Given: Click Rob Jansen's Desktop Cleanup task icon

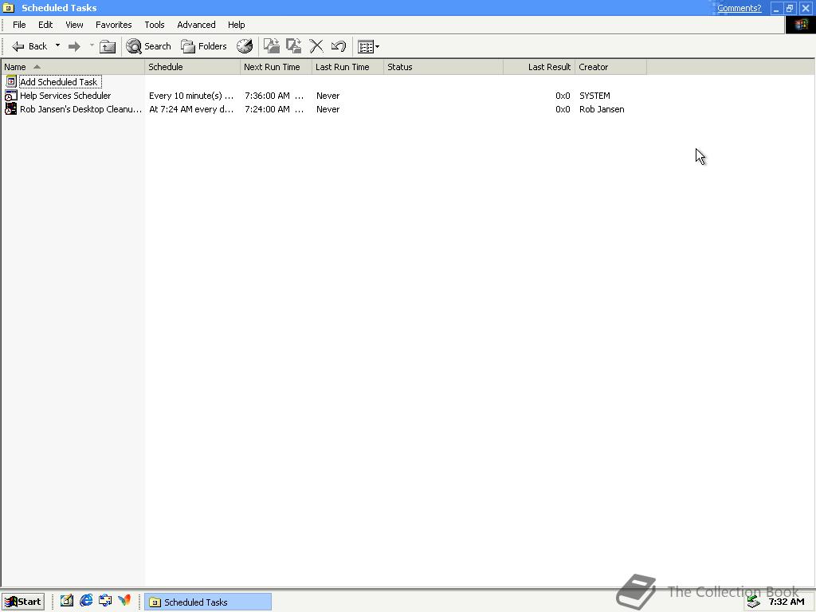Looking at the screenshot, I should coord(11,108).
